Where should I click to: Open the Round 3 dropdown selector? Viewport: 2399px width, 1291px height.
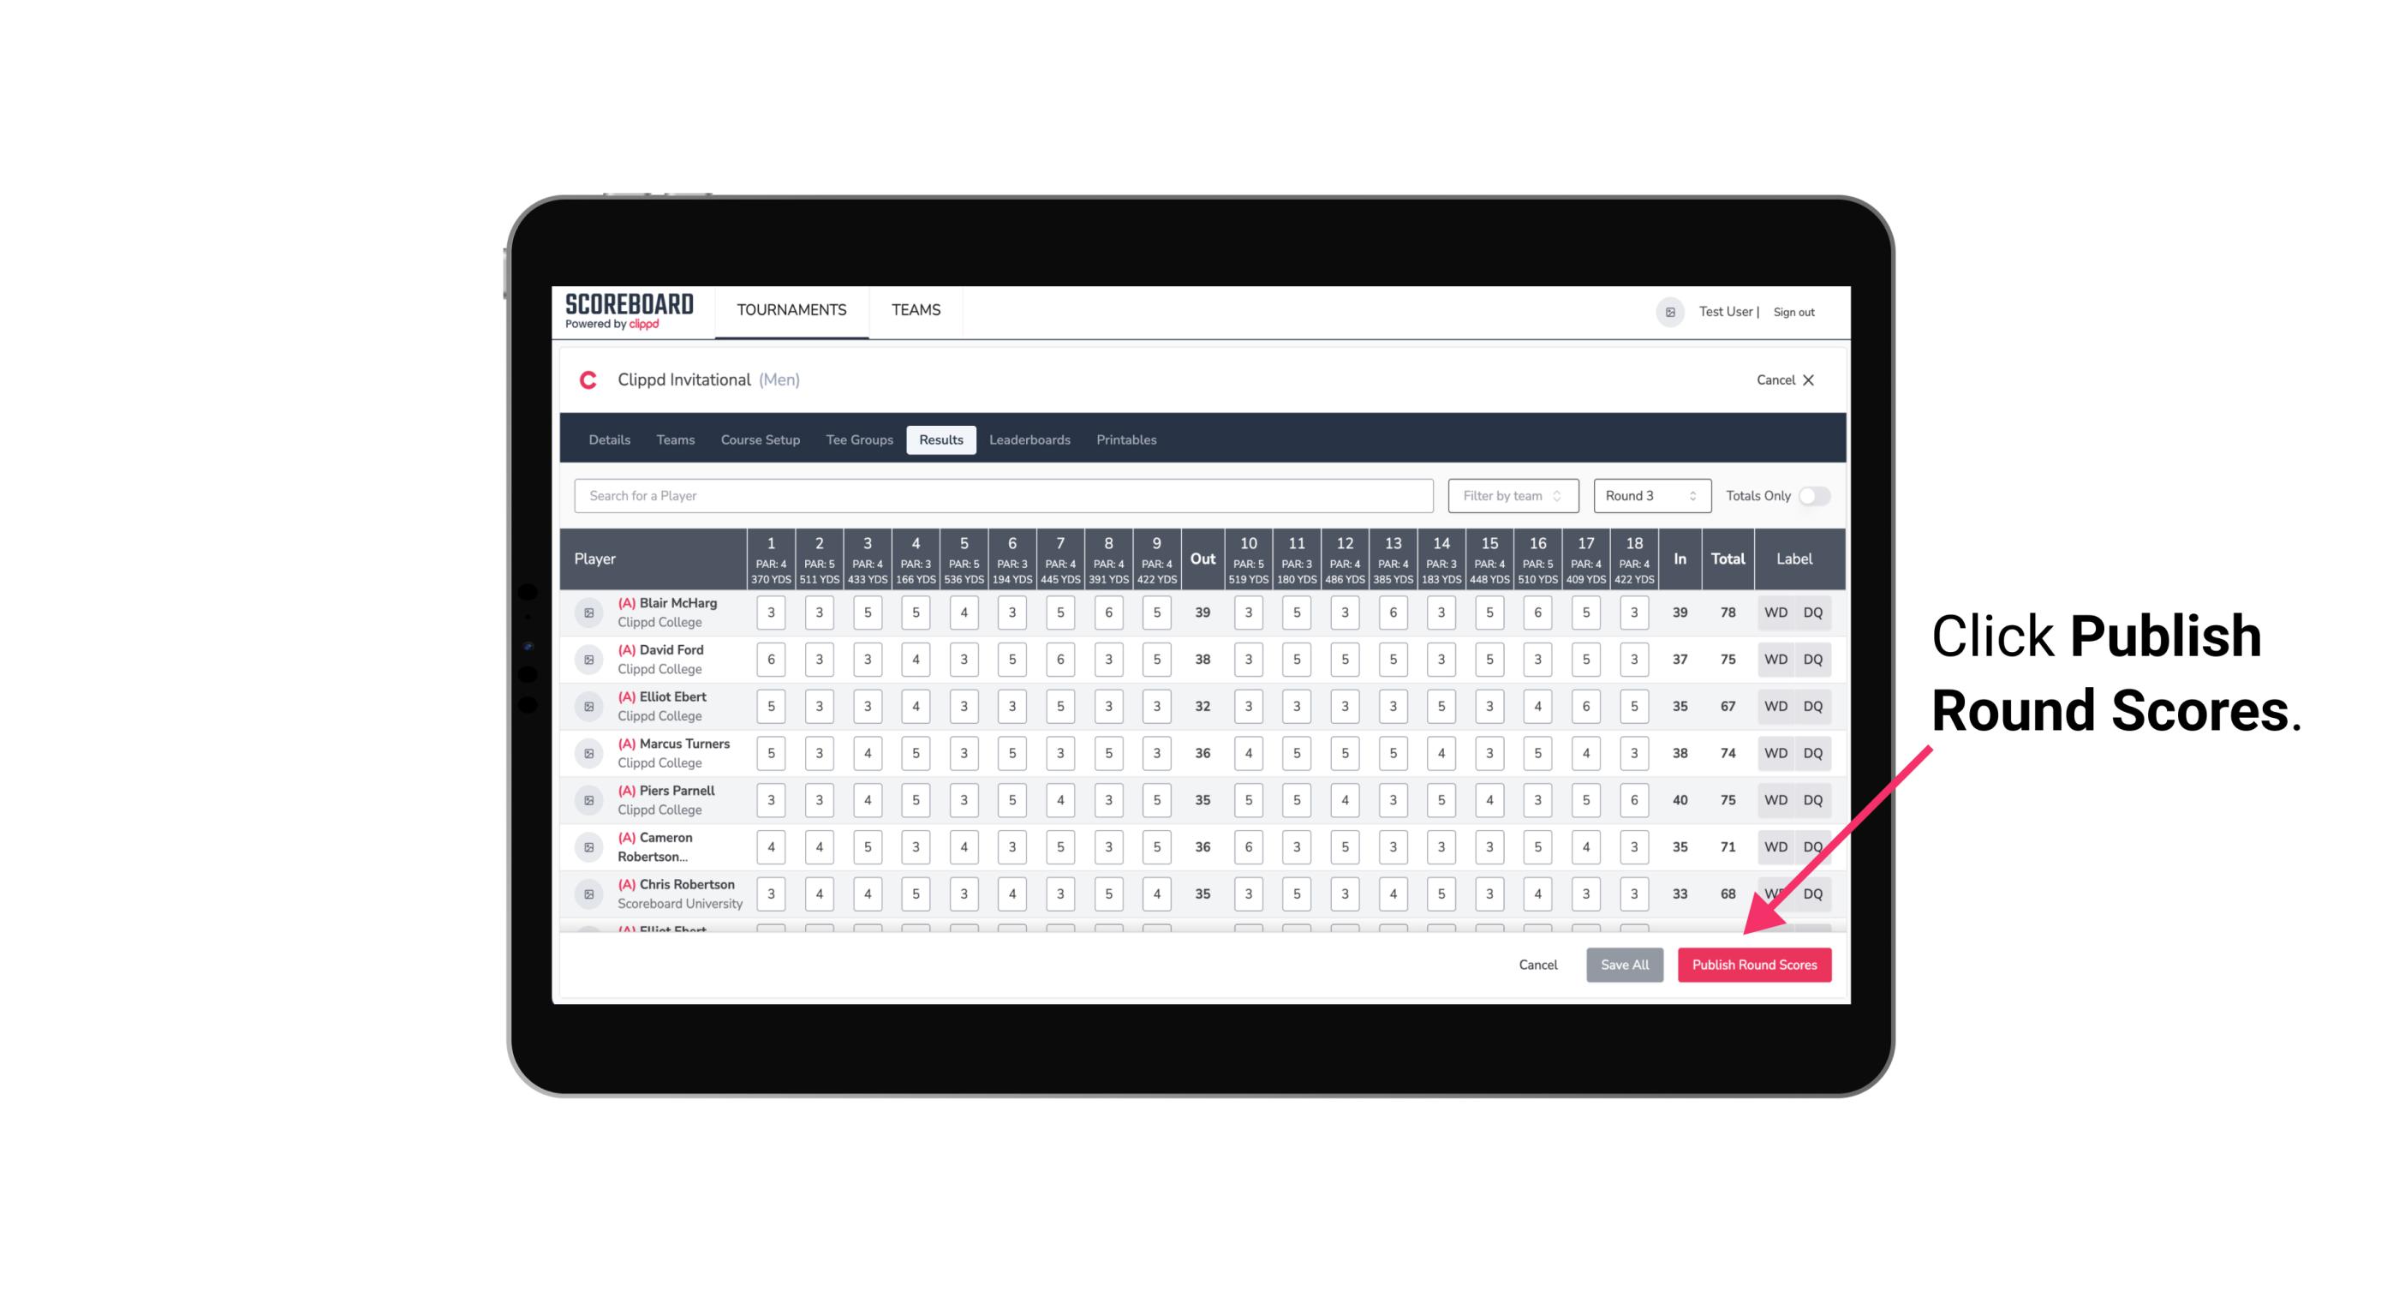[1650, 496]
